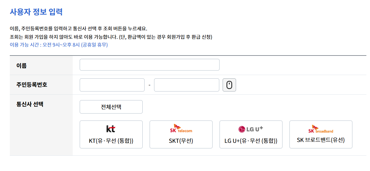Enable the SK 브로드밴드(유선) carrier option
370x171 pixels.
tap(320, 134)
